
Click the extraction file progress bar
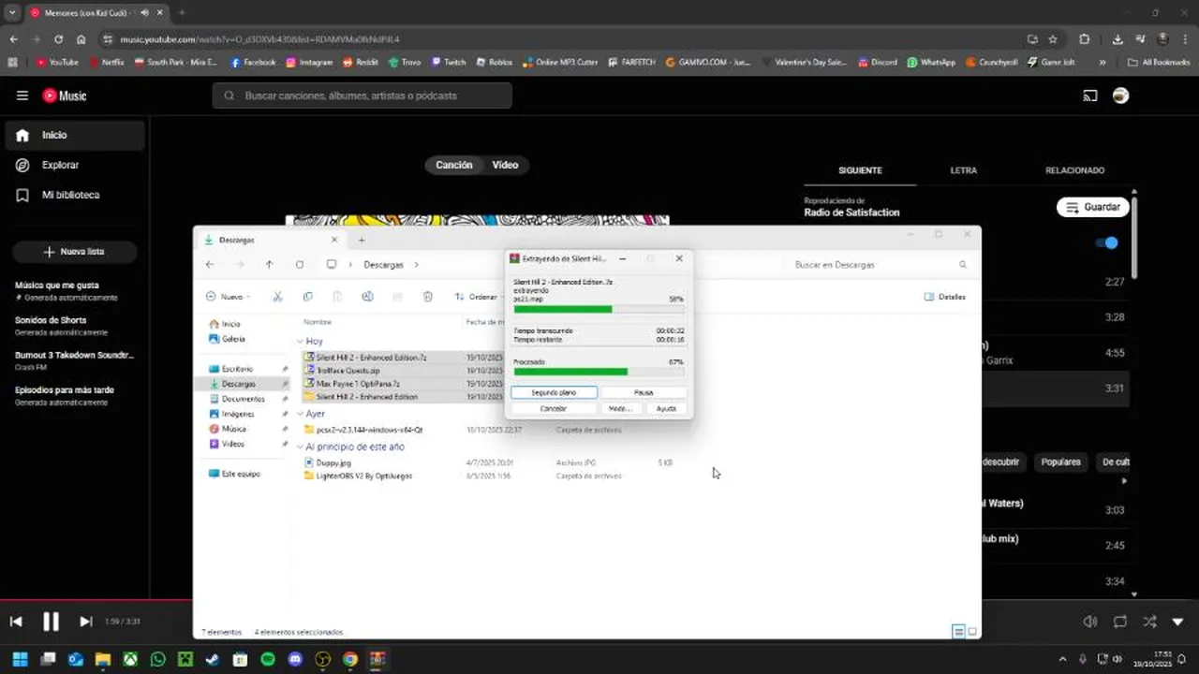(599, 309)
